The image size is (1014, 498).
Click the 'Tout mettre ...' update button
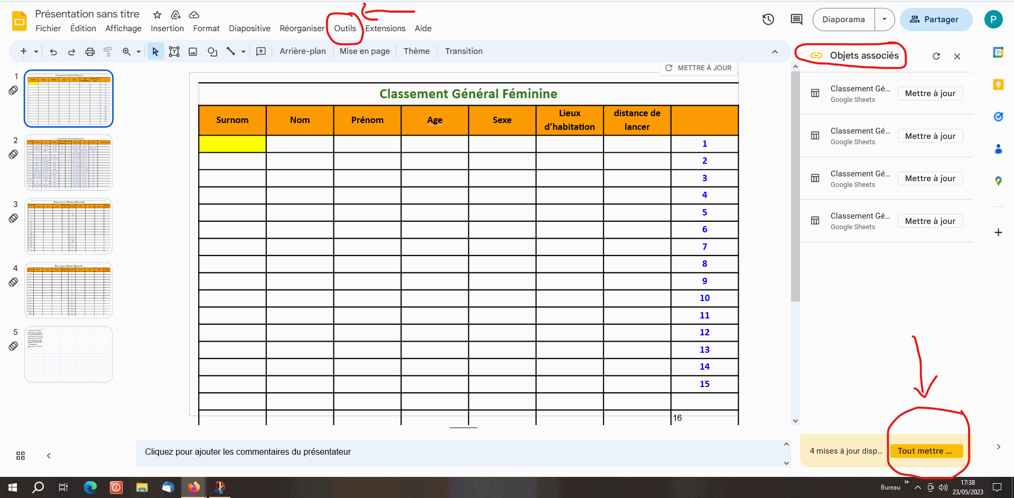click(x=926, y=451)
